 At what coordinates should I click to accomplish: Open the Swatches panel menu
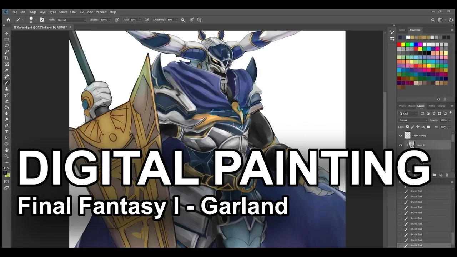[452, 30]
